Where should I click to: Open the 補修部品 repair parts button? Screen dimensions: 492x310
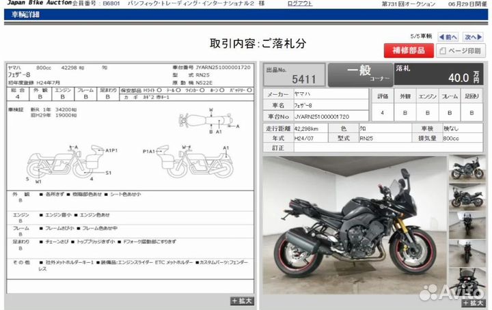click(408, 51)
